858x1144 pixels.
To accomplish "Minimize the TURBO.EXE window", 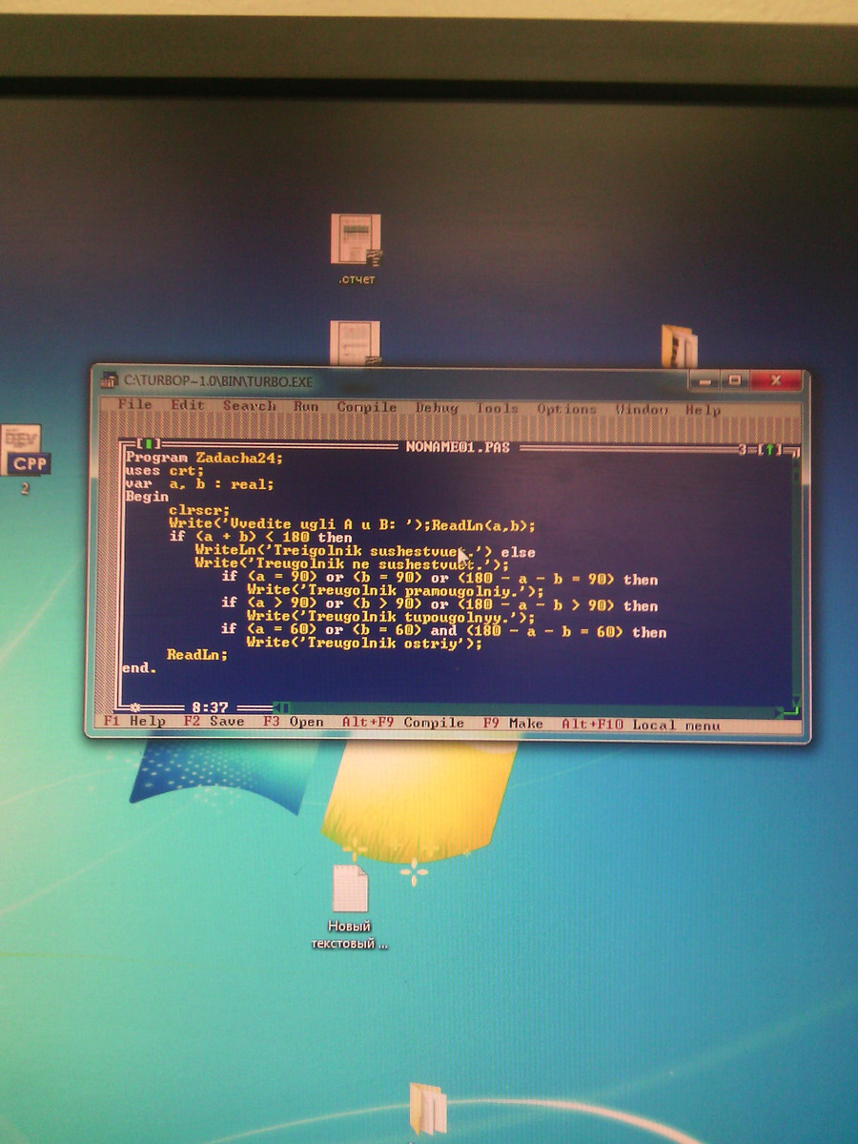I will coord(705,379).
